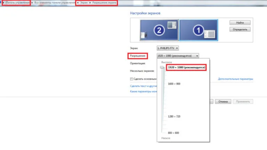Viewport: 267px width, 150px height.
Task: Click the Определить button
Action: (240, 29)
